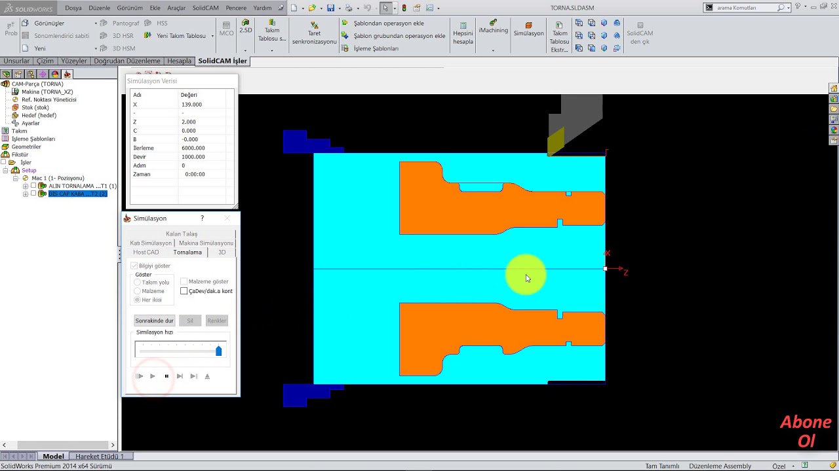Tick checkbox of DIS CAP KABA ...T2 operation
Screen dimensions: 839x471
(x=33, y=194)
